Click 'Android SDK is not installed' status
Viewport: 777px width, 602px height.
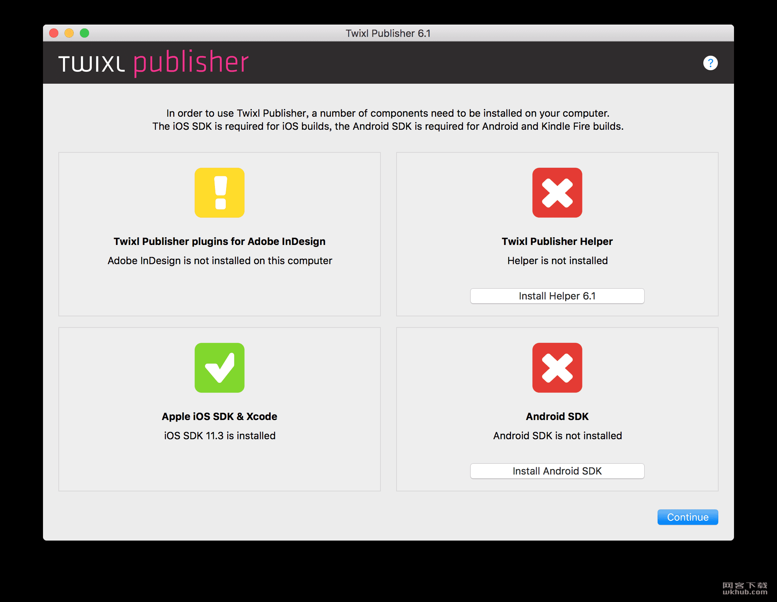point(557,436)
